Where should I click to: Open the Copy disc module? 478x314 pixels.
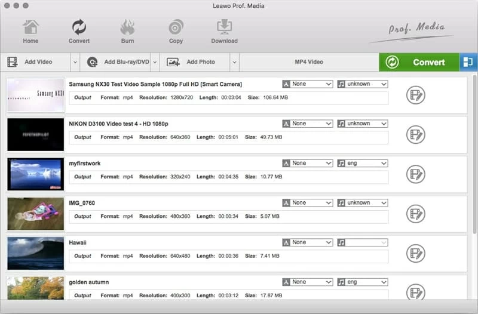point(176,32)
